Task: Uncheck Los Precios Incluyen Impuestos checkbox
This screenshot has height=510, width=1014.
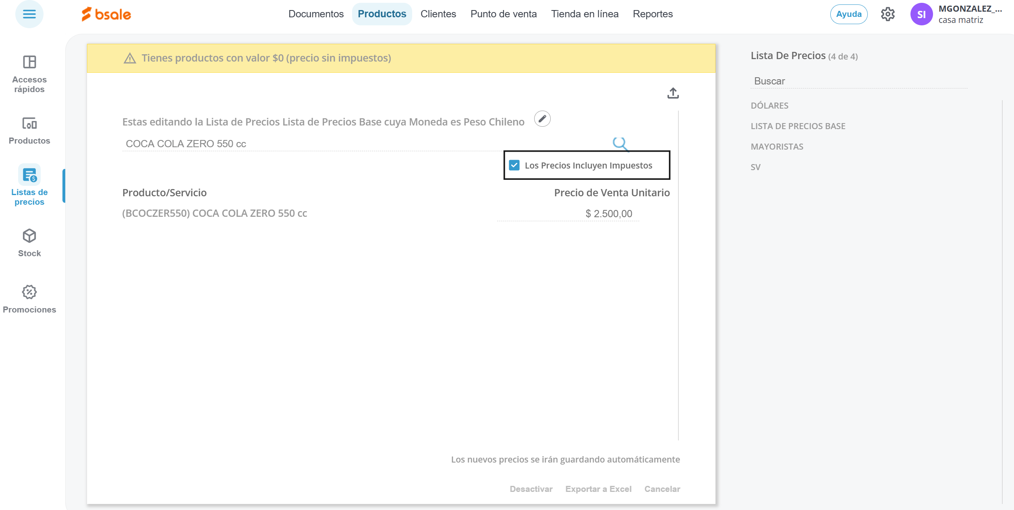Action: pos(514,165)
